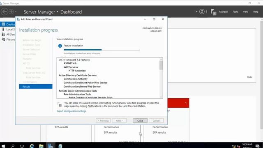Open the last pinned taskbar app icon
This screenshot has height=148, width=263.
click(60, 146)
